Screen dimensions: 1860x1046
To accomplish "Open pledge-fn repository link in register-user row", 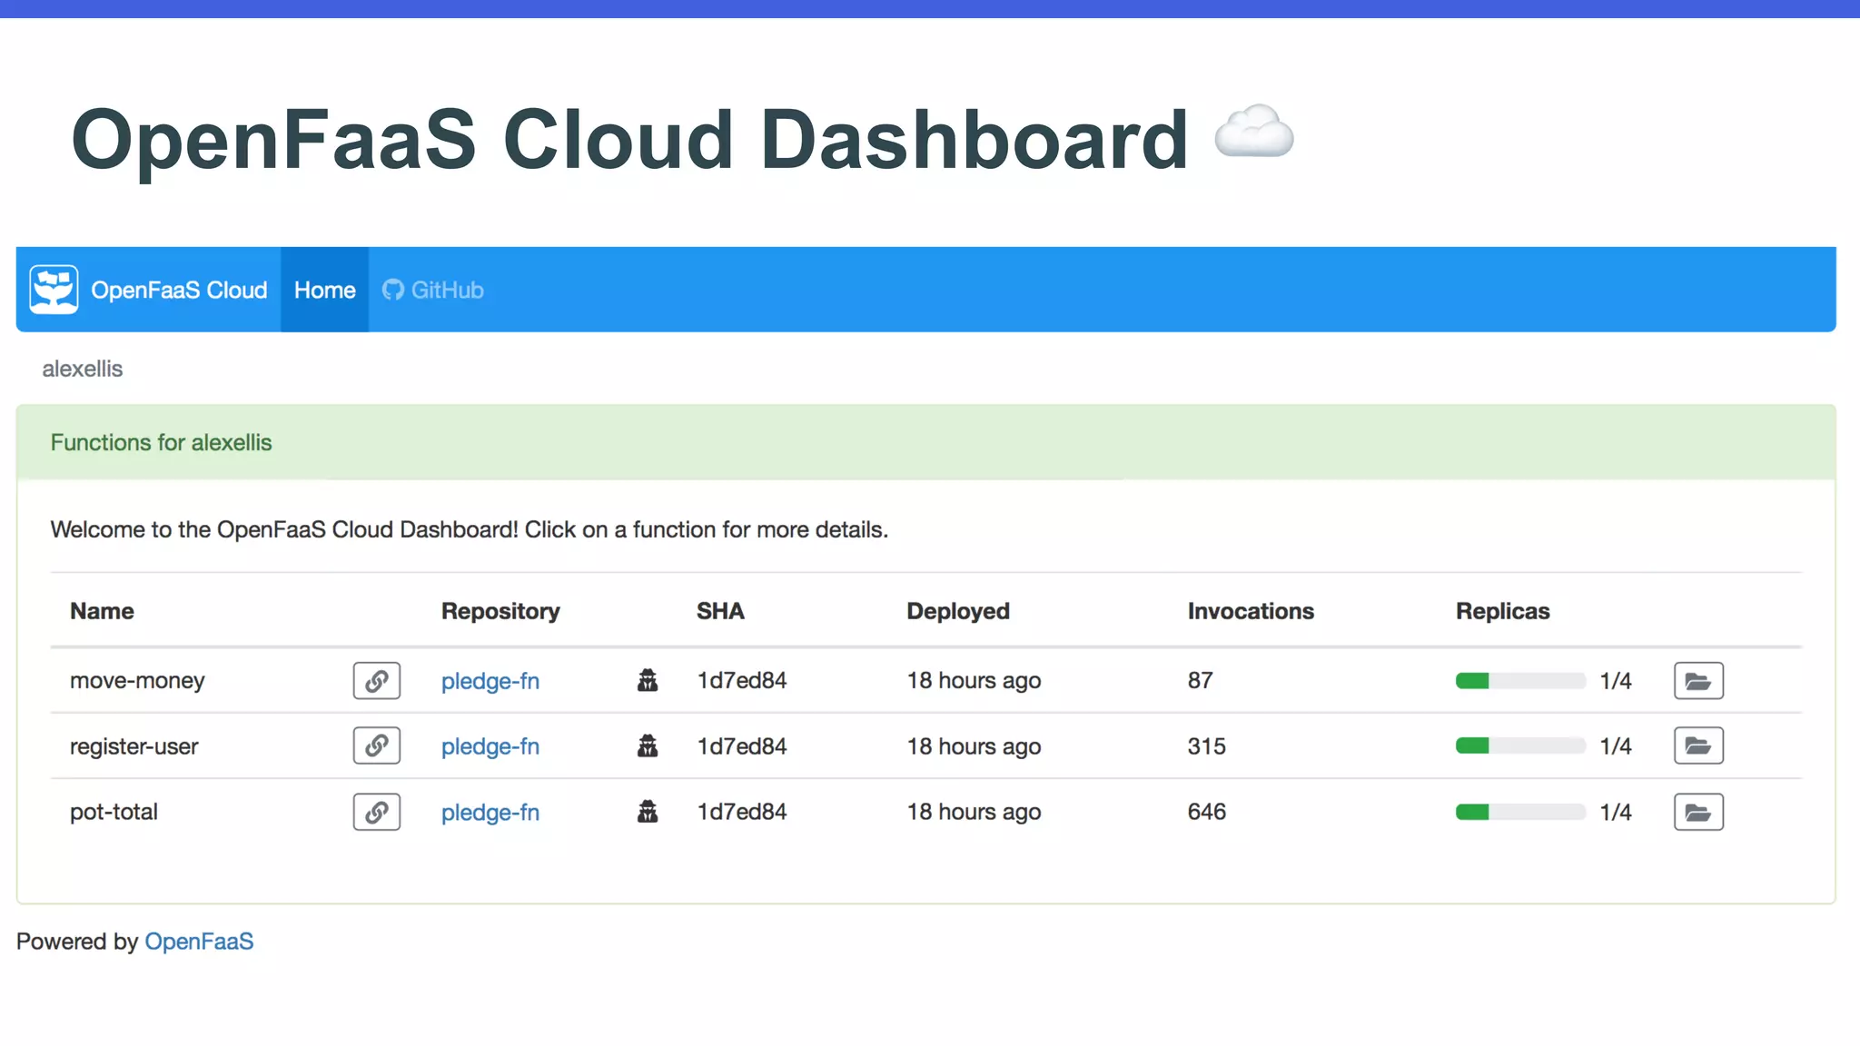I will click(490, 746).
